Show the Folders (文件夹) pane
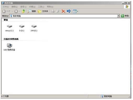The image size is (133, 100). (x=43, y=11)
